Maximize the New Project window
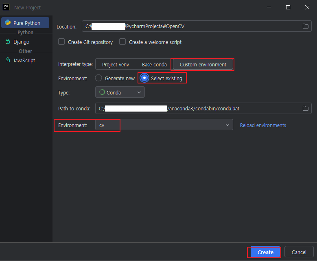The image size is (317, 261). pos(288,7)
